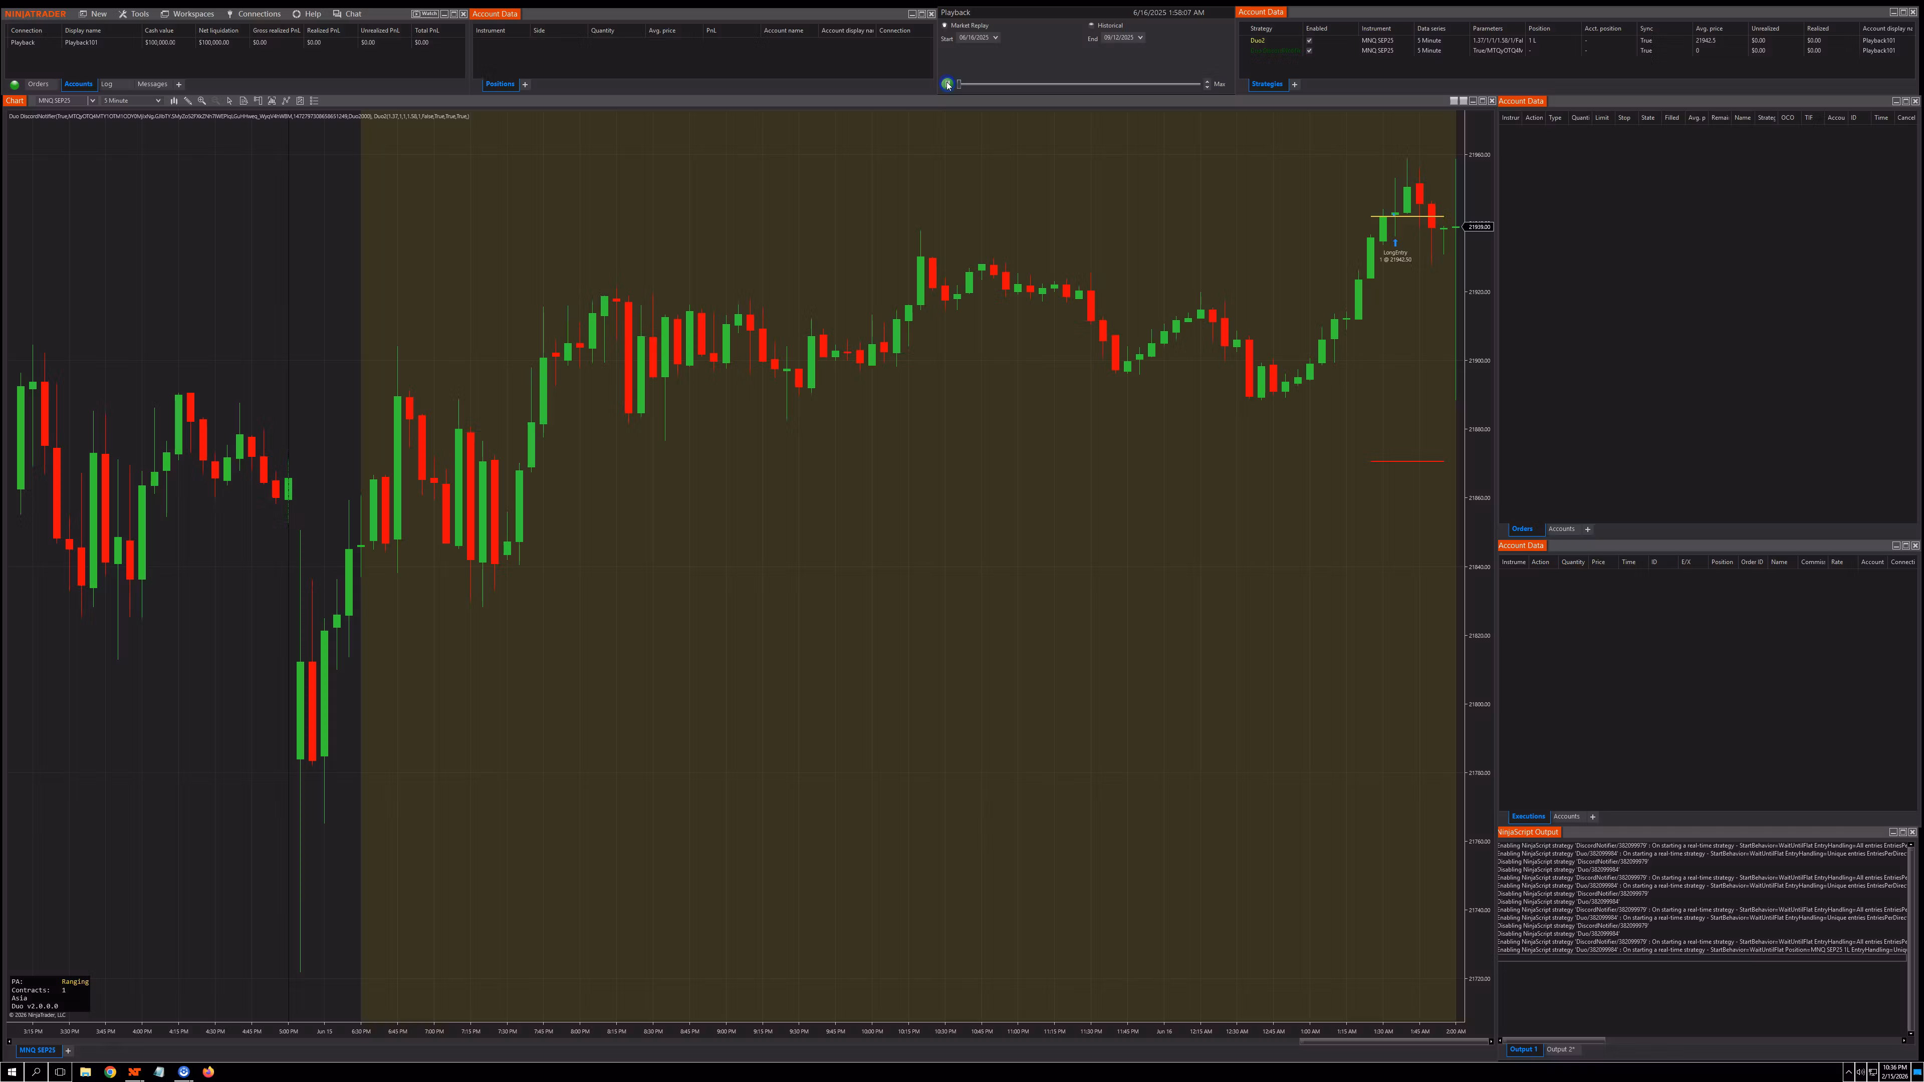Check the second strategy's Enabled checkbox

coord(1310,51)
